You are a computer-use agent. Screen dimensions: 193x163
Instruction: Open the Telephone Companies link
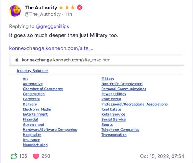[121, 130]
